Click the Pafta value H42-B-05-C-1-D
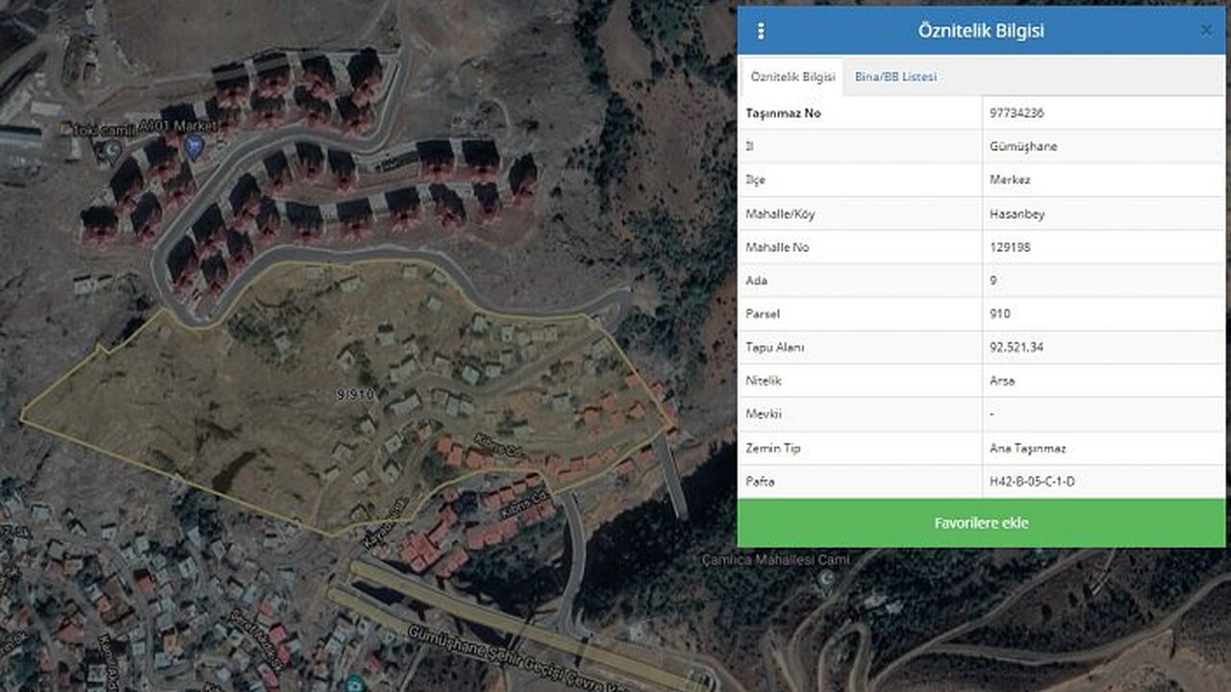Image resolution: width=1231 pixels, height=692 pixels. [x=1031, y=481]
